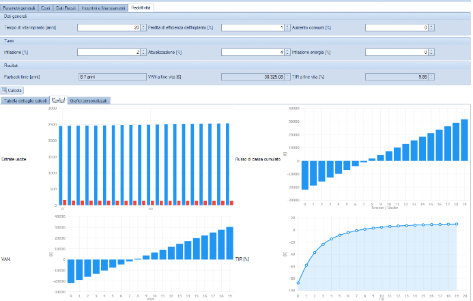Click into the Attualizzazione value field
The width and height of the screenshot is (473, 301).
252,52
